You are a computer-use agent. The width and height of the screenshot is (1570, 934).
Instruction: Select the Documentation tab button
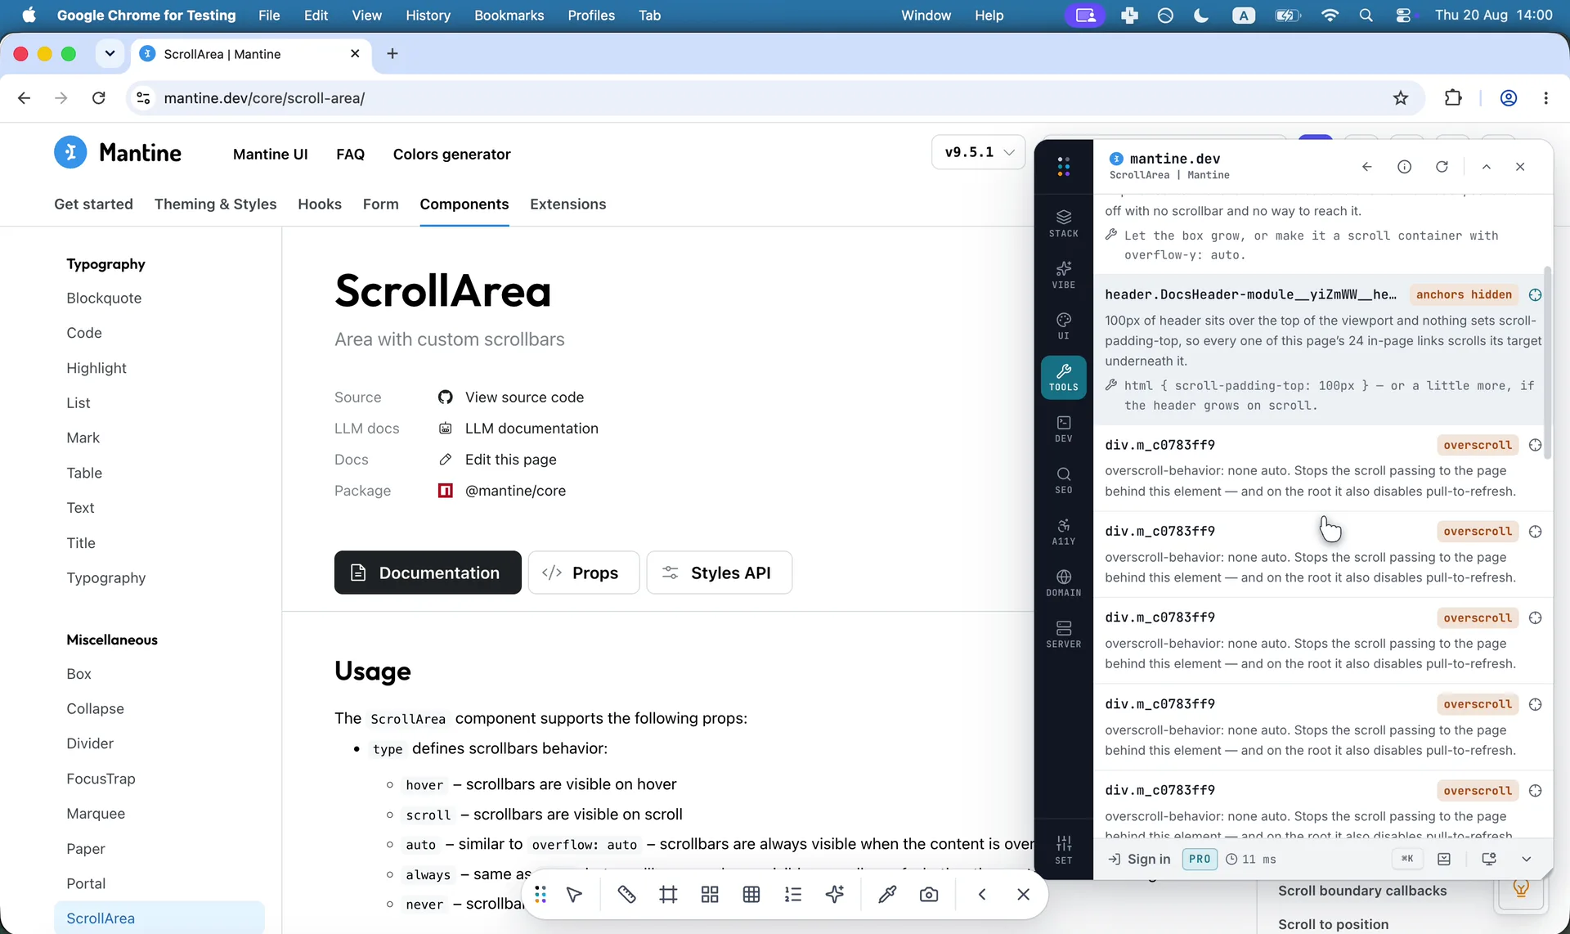click(428, 573)
